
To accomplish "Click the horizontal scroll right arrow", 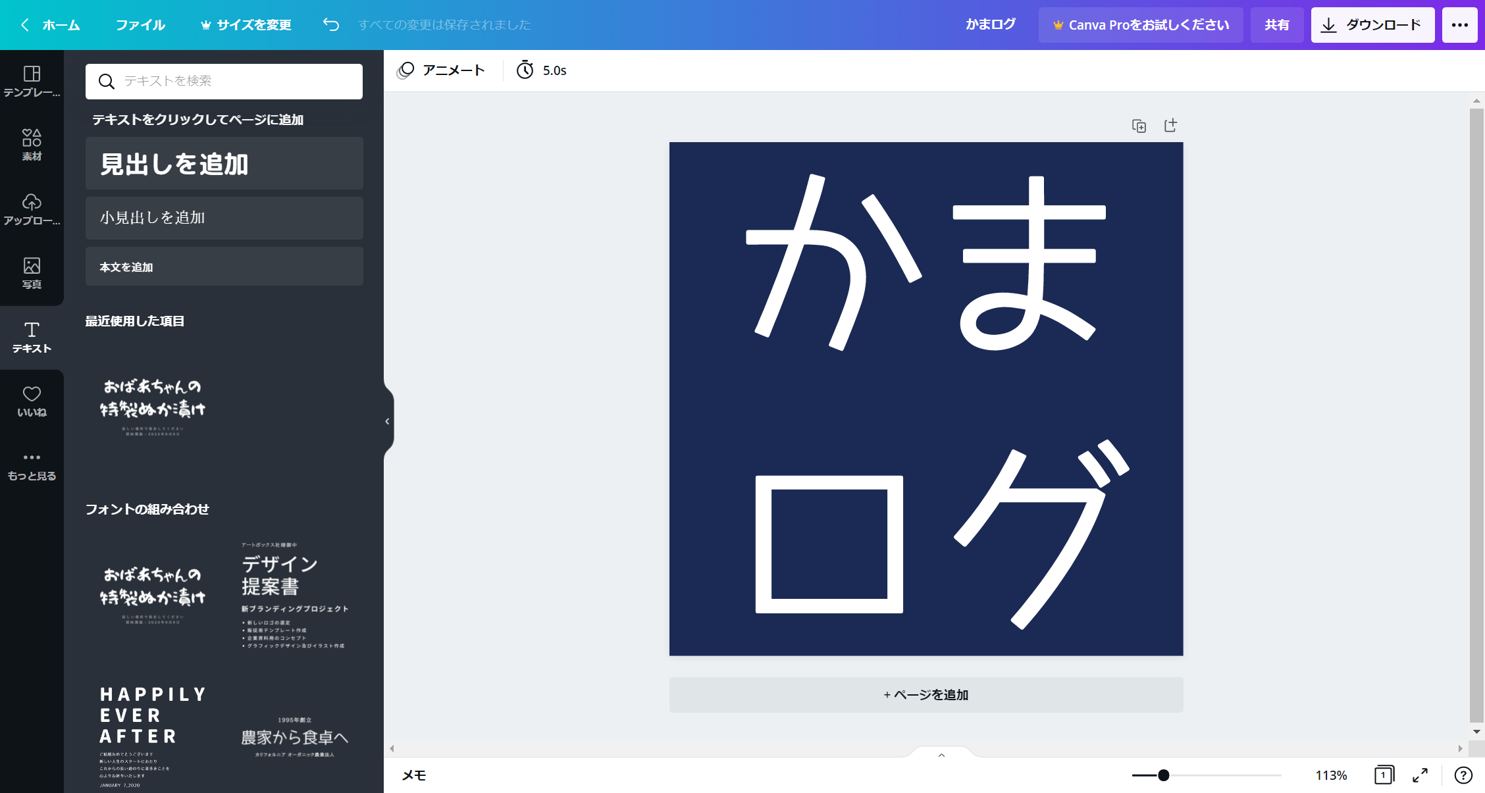I will coord(1460,749).
